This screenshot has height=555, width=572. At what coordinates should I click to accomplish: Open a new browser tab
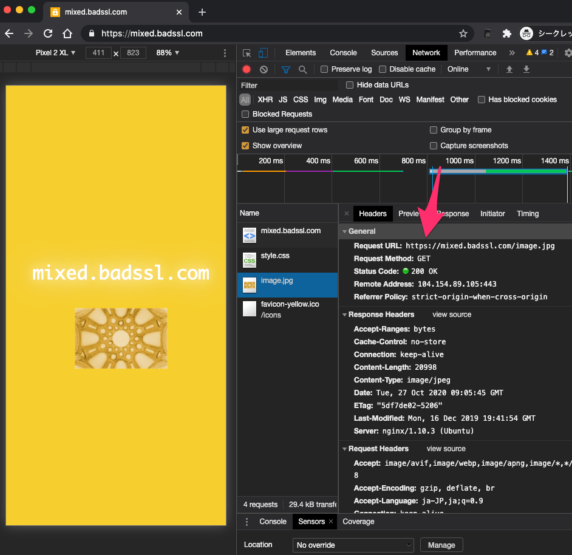202,12
